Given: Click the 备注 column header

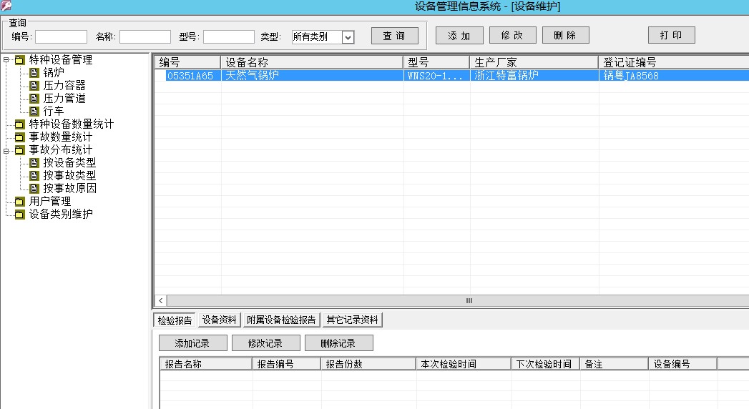Looking at the screenshot, I should (x=615, y=364).
